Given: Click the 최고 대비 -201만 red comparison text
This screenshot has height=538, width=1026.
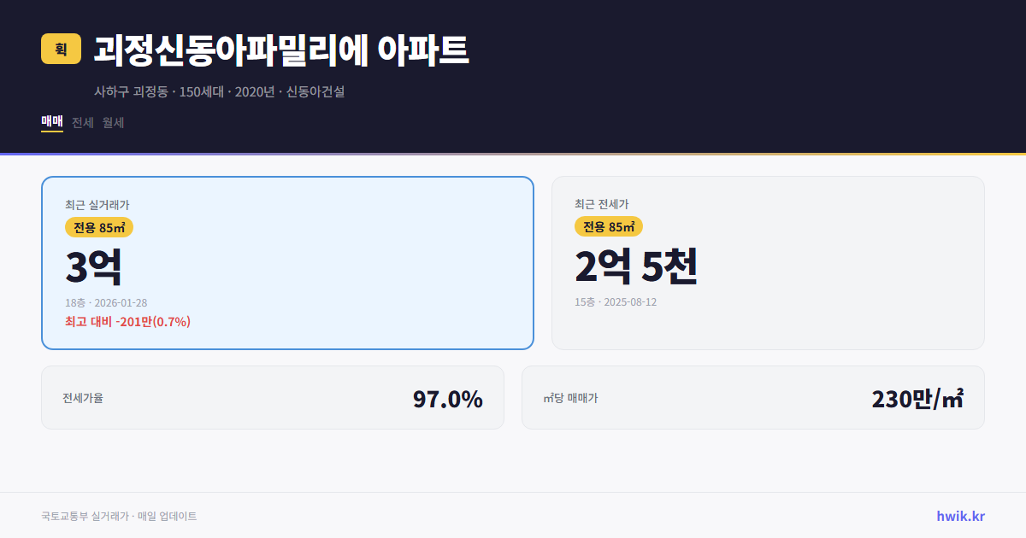Looking at the screenshot, I should coord(127,320).
